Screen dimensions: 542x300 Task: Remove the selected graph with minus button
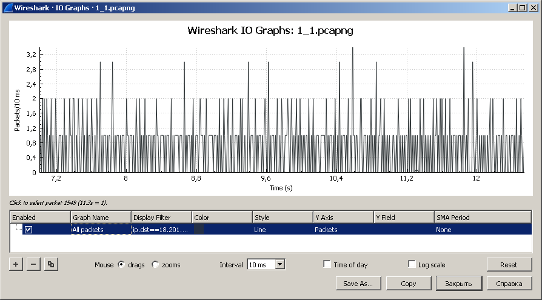pos(33,264)
